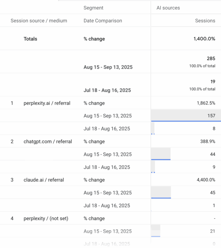Click the bold Jul 18 - Aug 16, 2025 totals label
Screen dimensions: 221x248
click(x=107, y=90)
